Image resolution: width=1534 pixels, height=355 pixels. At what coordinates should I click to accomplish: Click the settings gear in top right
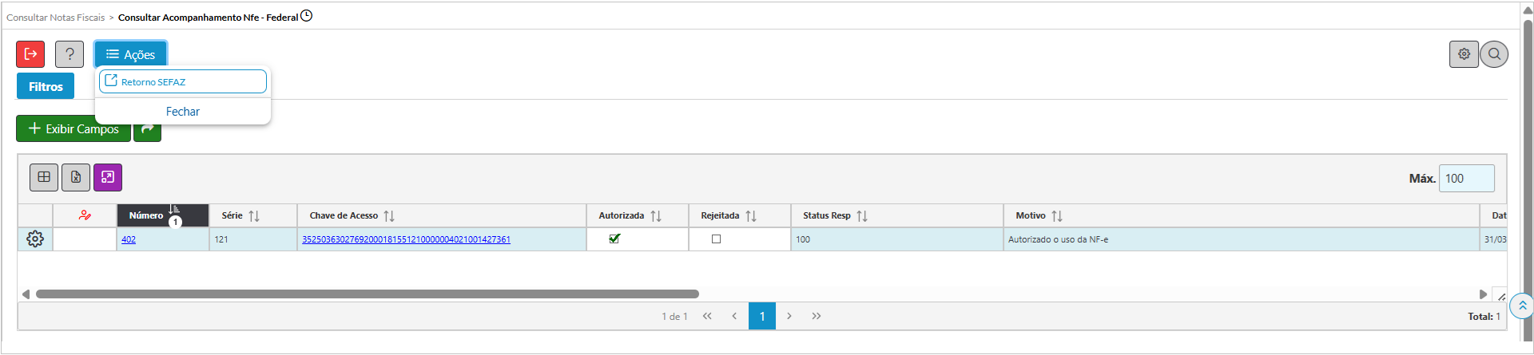1464,54
